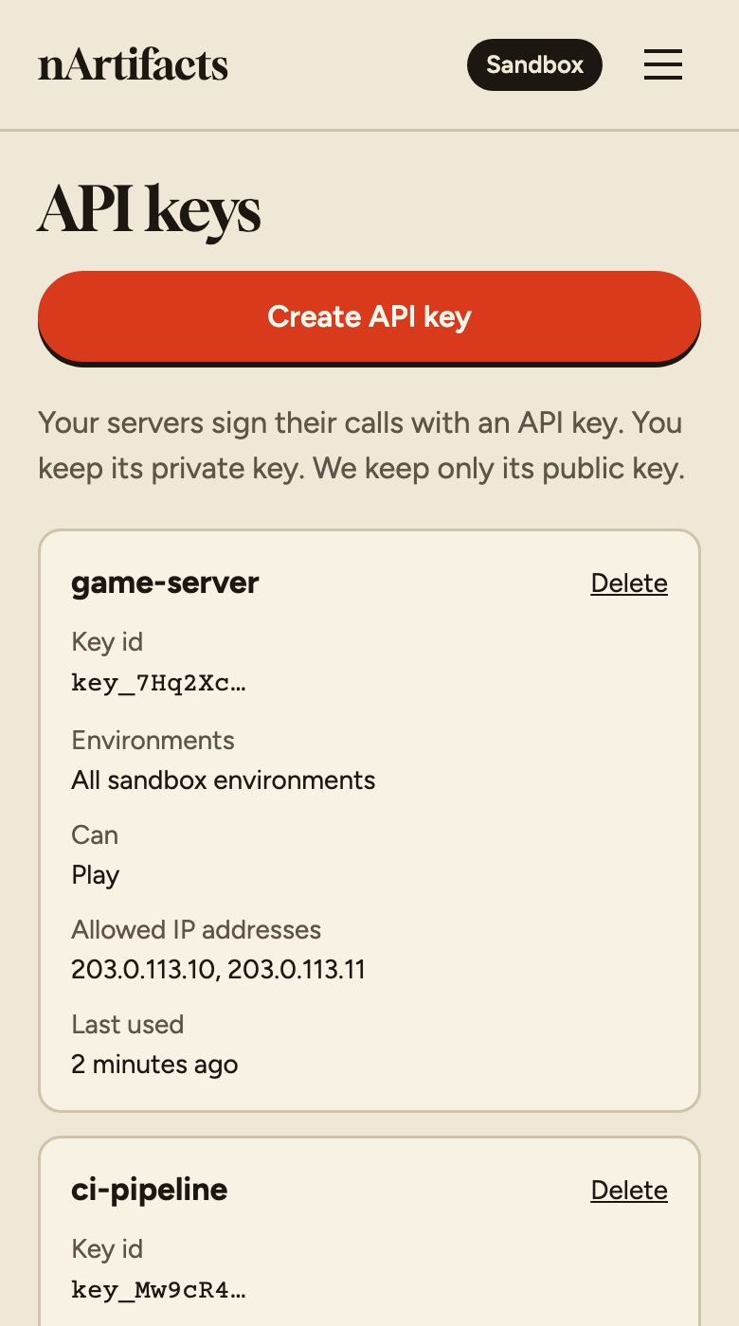Click the allowed IPs 203.0.113.10, 203.0.113.11
The height and width of the screenshot is (1326, 739).
point(219,970)
